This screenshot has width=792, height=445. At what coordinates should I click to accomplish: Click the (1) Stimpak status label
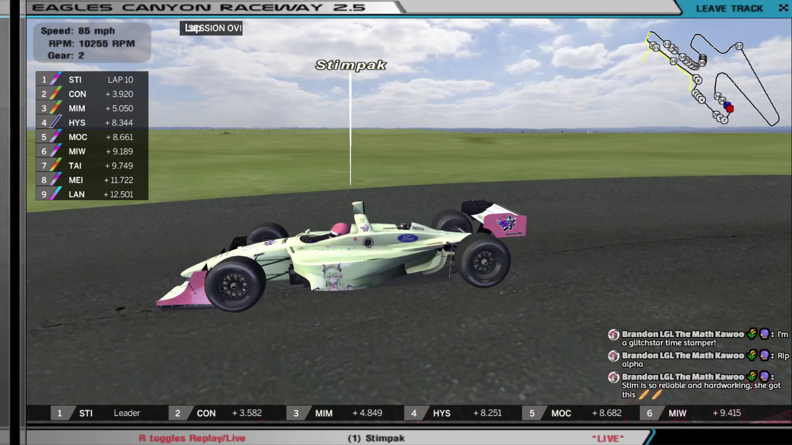pyautogui.click(x=376, y=438)
